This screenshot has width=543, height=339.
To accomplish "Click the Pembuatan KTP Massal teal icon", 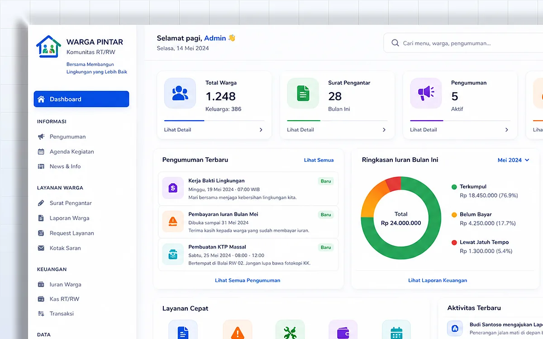I will tap(173, 254).
